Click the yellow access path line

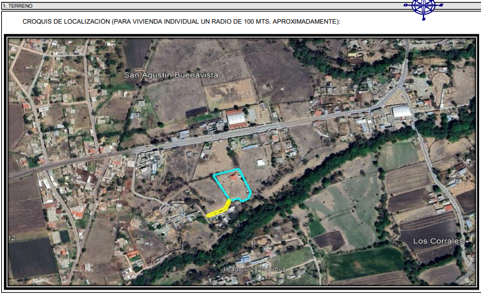(219, 210)
